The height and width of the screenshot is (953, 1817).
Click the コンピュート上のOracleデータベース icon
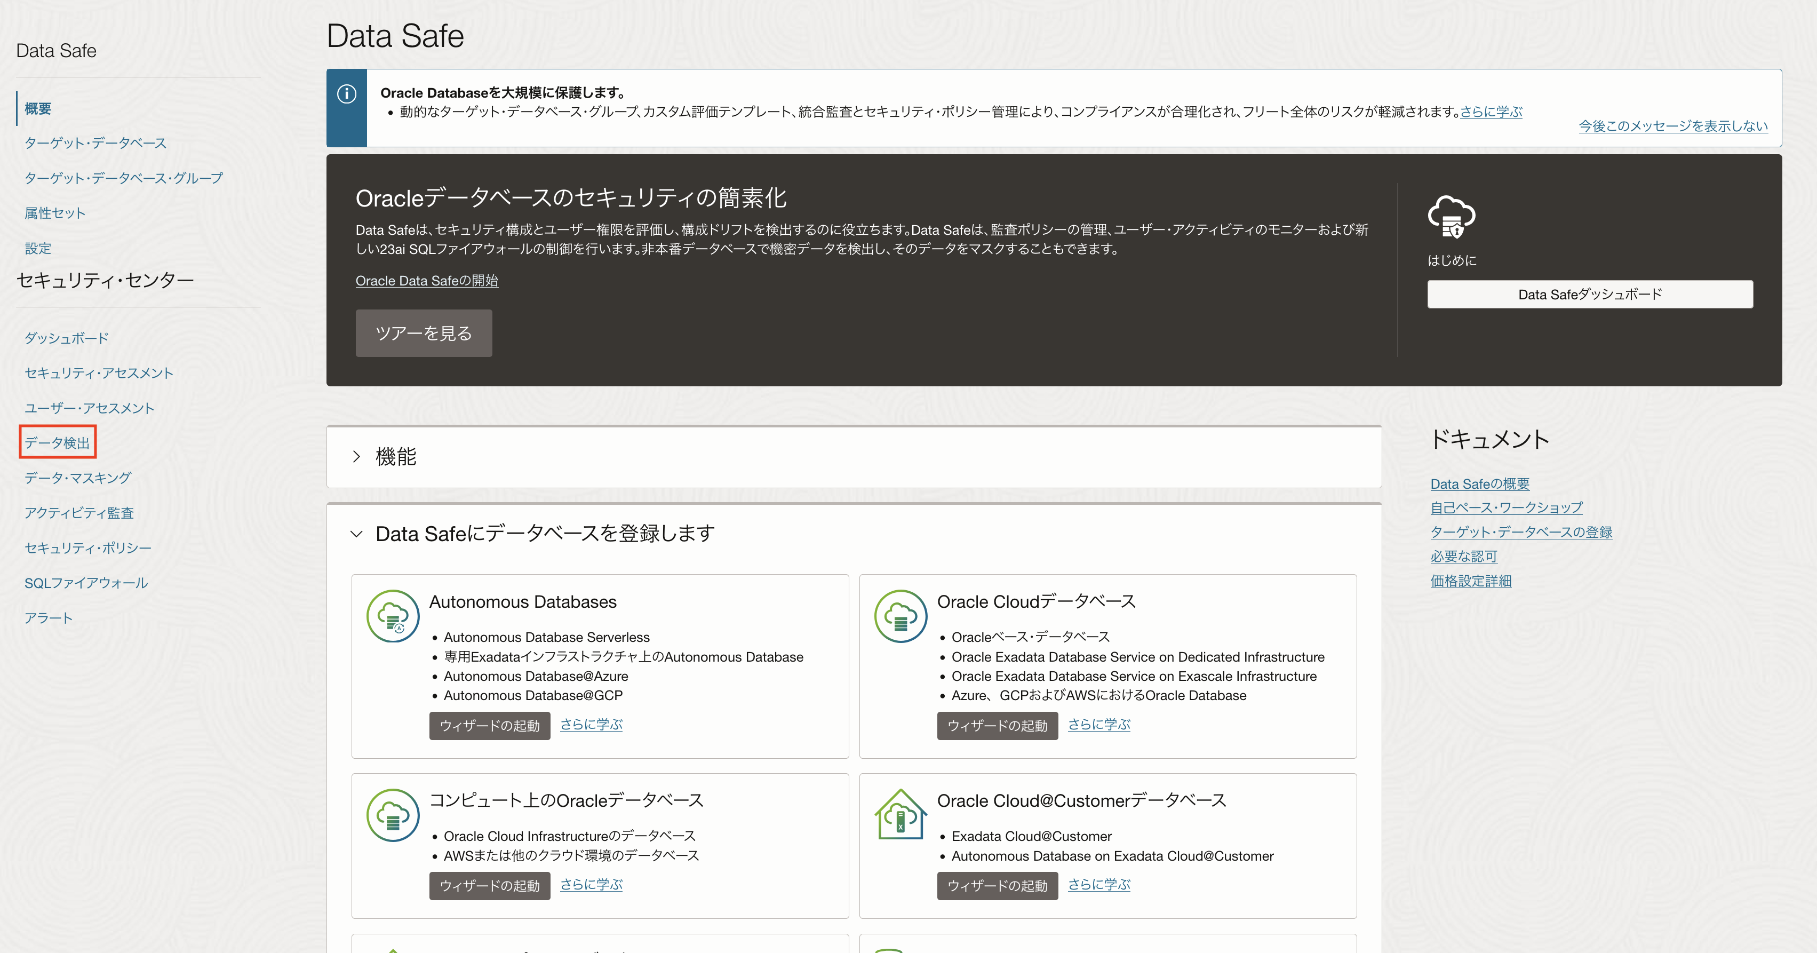(393, 815)
